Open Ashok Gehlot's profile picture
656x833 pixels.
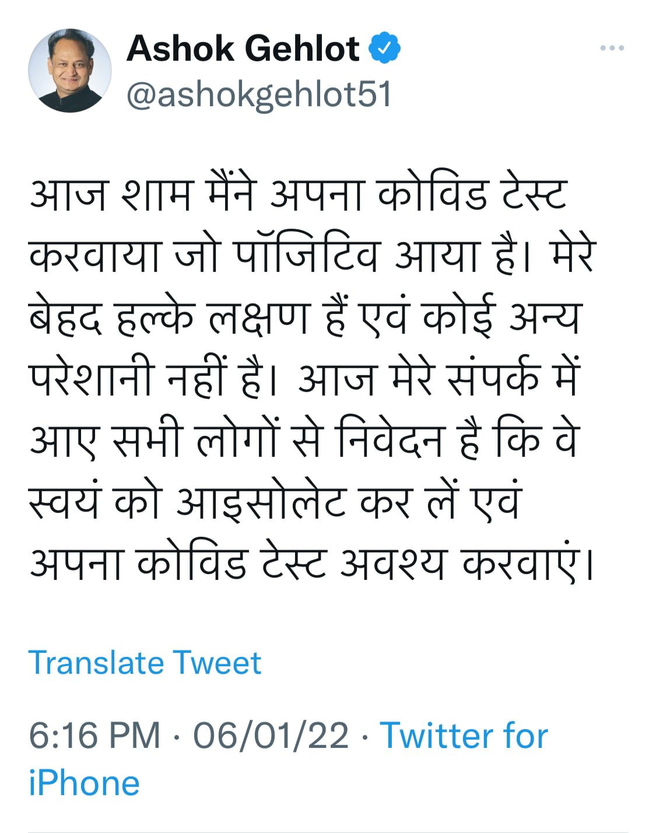point(70,70)
